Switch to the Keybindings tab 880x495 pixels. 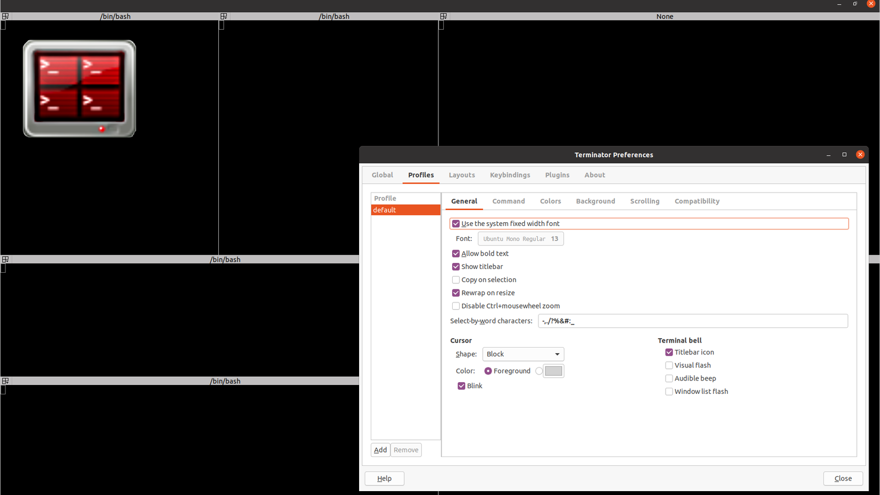(x=510, y=175)
